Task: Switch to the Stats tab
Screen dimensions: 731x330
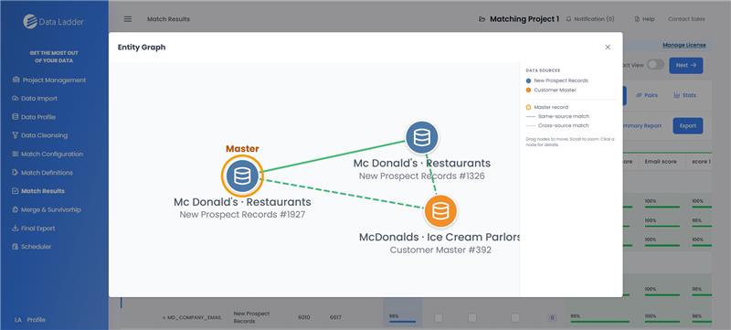Action: pyautogui.click(x=684, y=95)
